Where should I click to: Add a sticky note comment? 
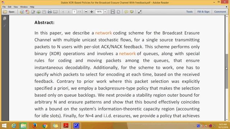coord(126,12)
